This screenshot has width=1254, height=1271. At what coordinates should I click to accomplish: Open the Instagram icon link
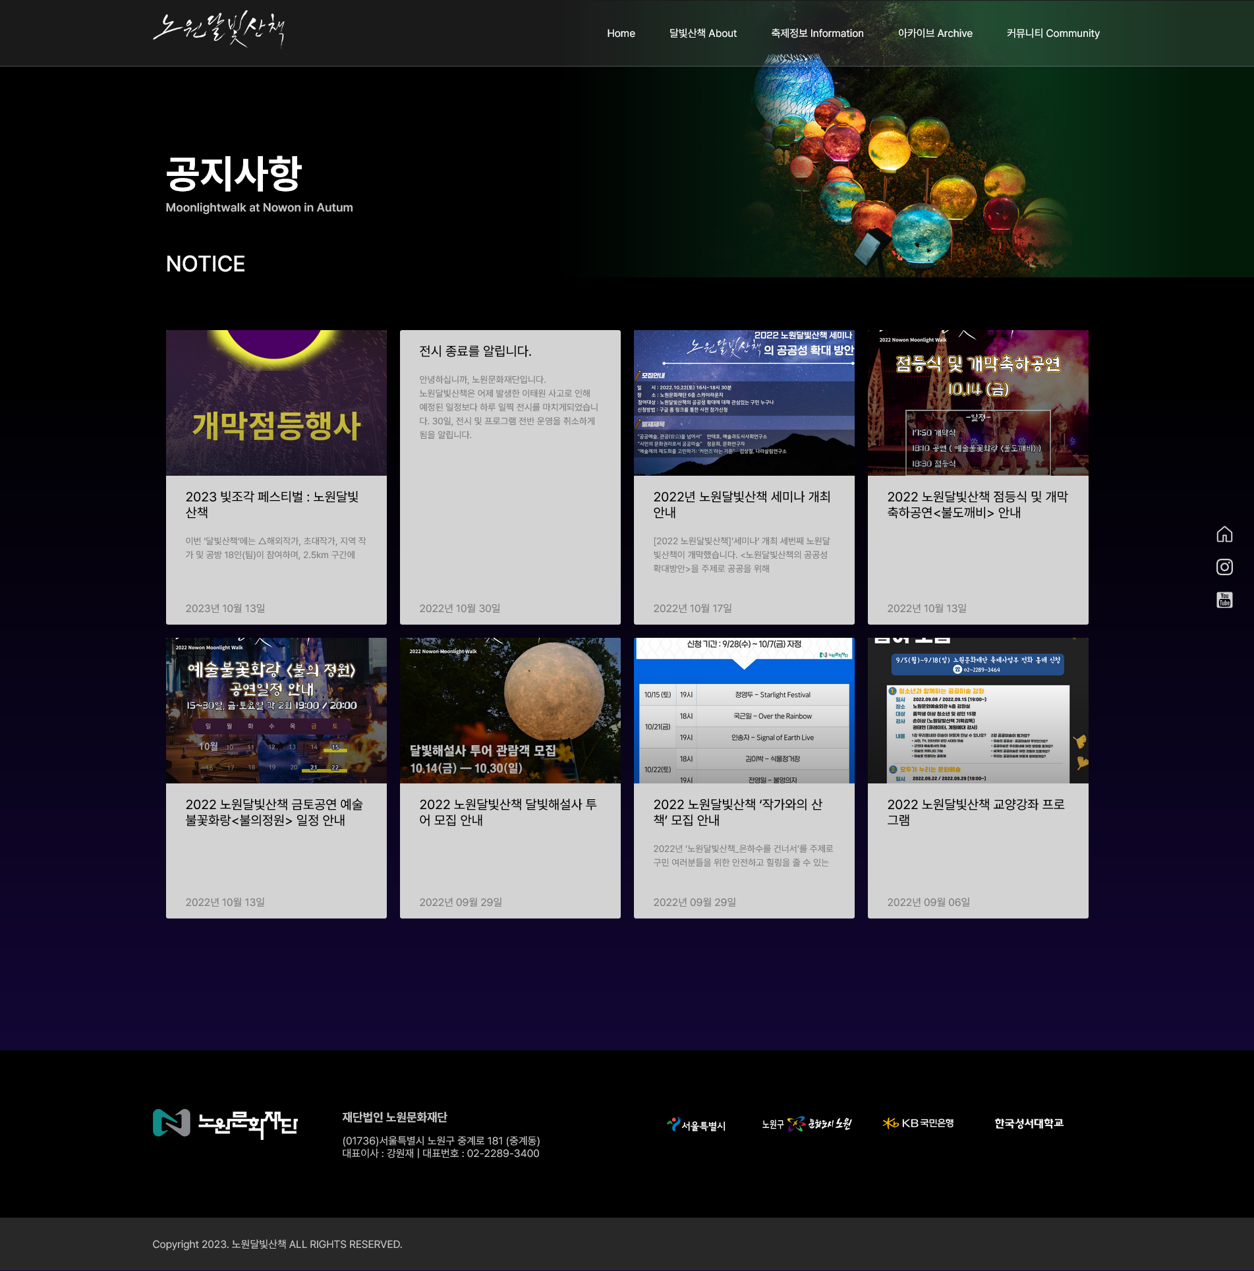coord(1224,567)
